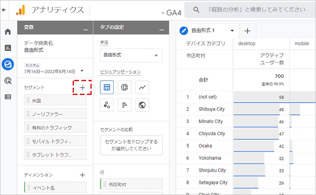Expand the custom date range dropdown
This screenshot has width=316, height=195.
82,71
